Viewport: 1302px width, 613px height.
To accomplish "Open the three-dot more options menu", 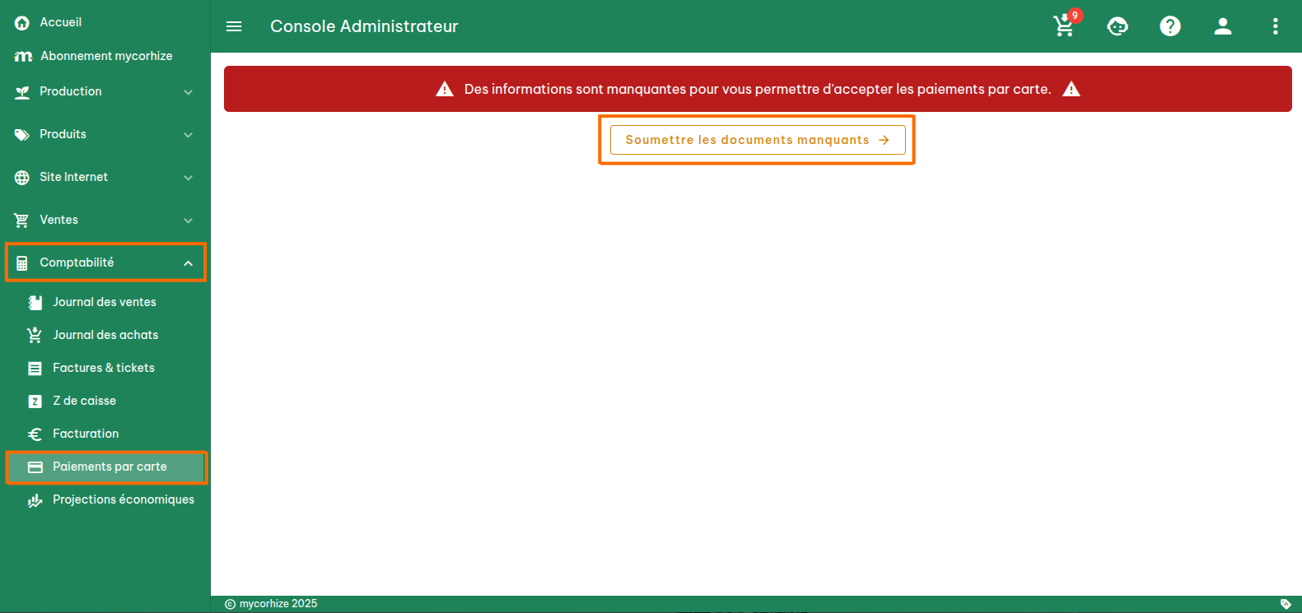I will coord(1276,26).
